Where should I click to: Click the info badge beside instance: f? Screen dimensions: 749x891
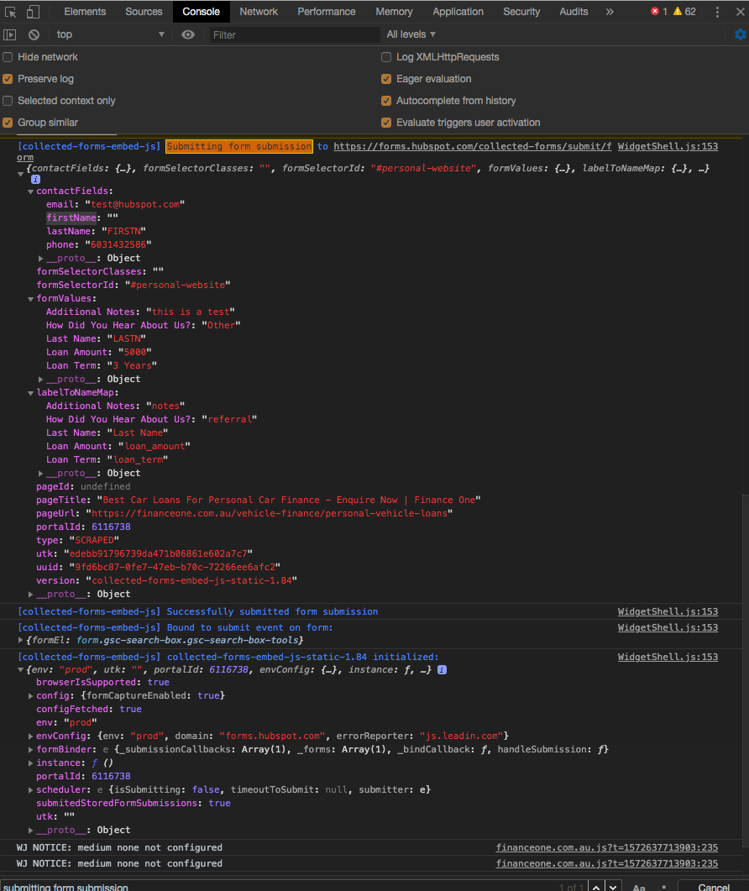443,669
